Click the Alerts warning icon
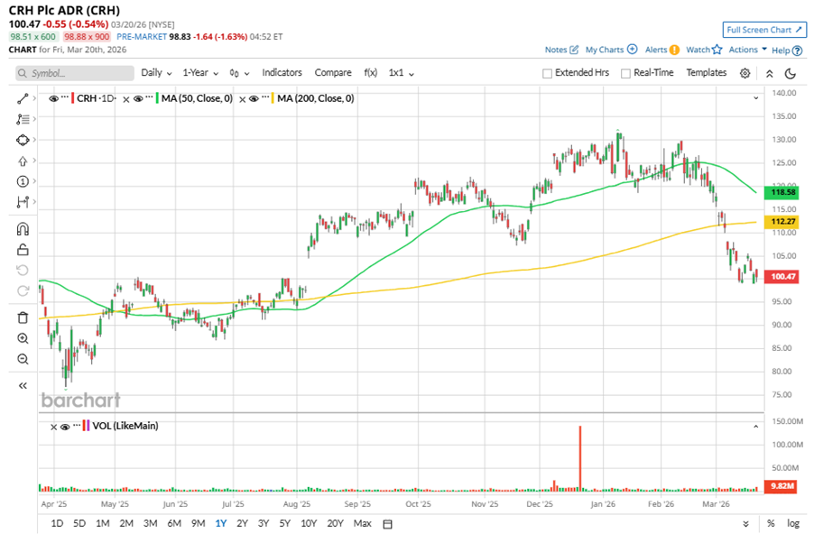Screen dimensions: 814x543 [x=674, y=50]
